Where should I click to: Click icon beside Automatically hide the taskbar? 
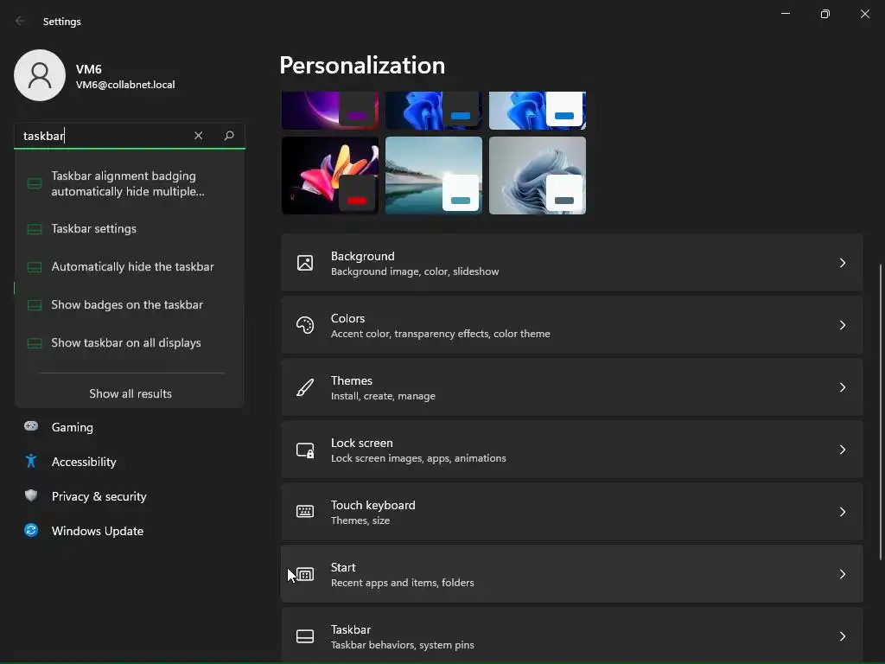click(x=35, y=267)
